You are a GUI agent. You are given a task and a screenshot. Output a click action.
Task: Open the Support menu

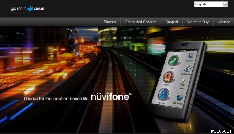pos(172,22)
